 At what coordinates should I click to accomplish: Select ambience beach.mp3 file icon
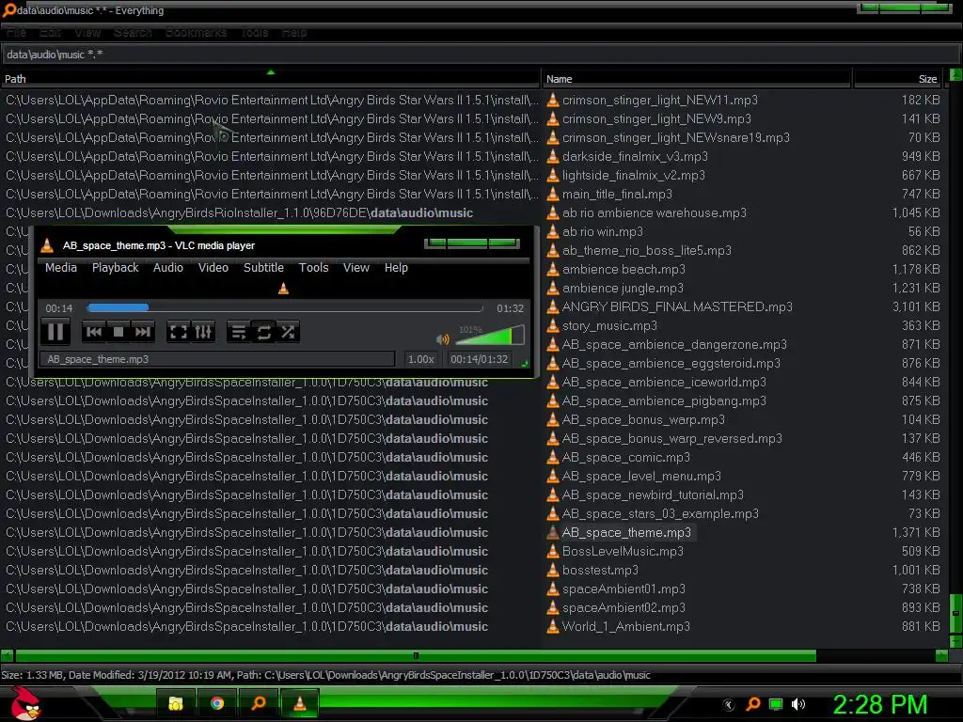click(553, 269)
